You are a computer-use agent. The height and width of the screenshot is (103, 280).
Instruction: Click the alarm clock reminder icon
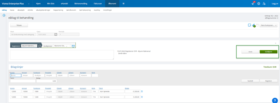click(73, 46)
